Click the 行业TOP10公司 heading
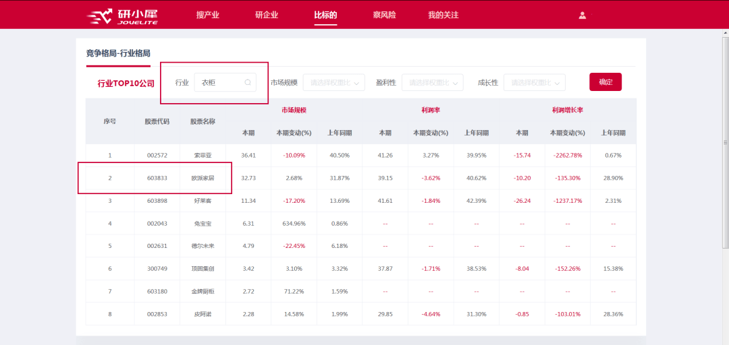729x345 pixels. click(126, 84)
